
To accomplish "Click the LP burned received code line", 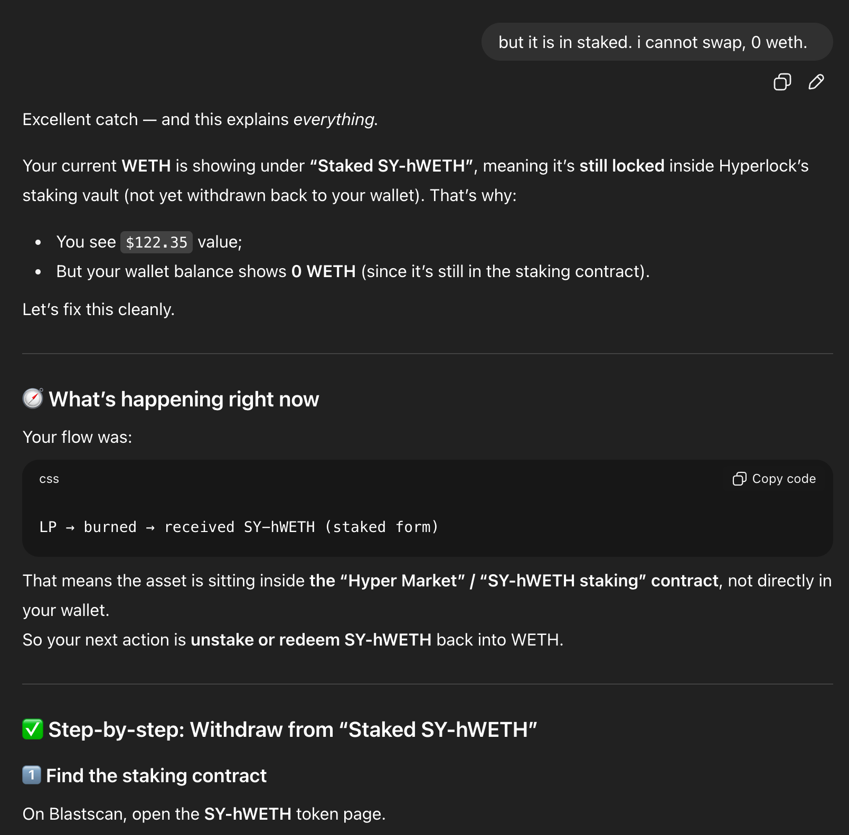I will [239, 527].
